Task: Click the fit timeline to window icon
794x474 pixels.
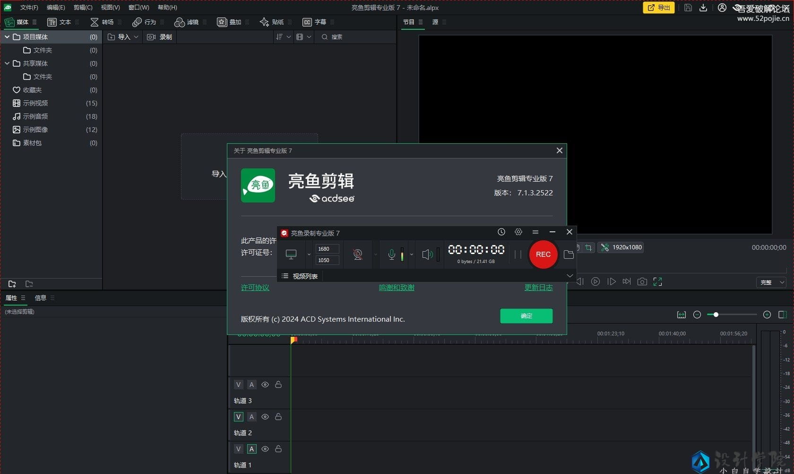Action: coord(682,315)
